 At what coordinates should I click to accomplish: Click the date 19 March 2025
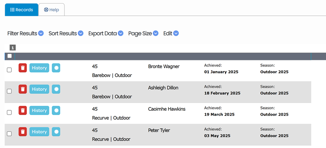(219, 114)
